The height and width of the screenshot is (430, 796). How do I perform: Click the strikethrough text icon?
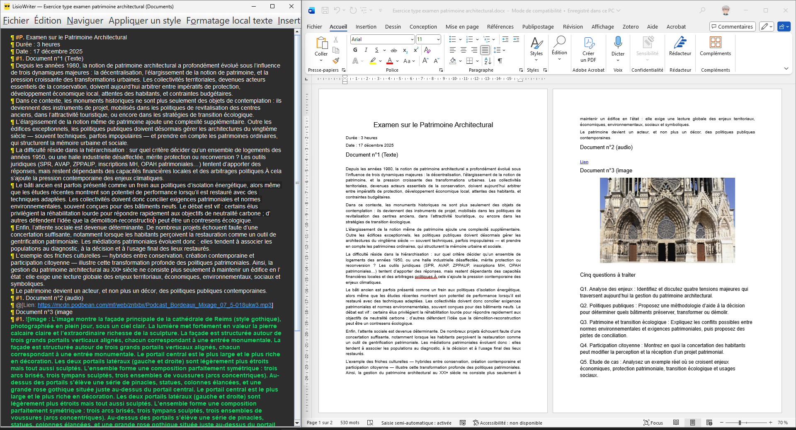point(394,50)
